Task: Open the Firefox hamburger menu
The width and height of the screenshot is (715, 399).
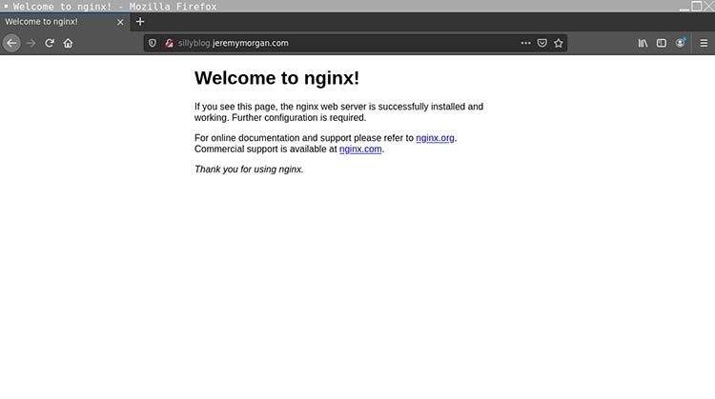Action: pyautogui.click(x=704, y=43)
